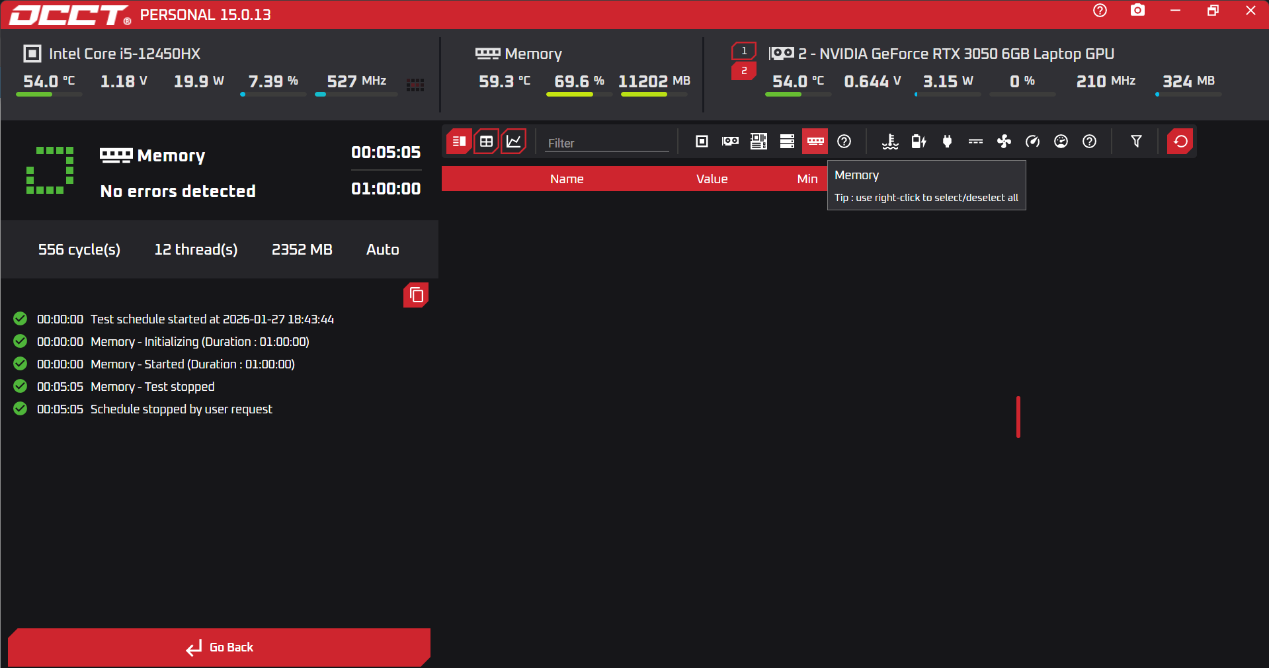Click the memory temperature 59.3 °C reading

tap(505, 81)
